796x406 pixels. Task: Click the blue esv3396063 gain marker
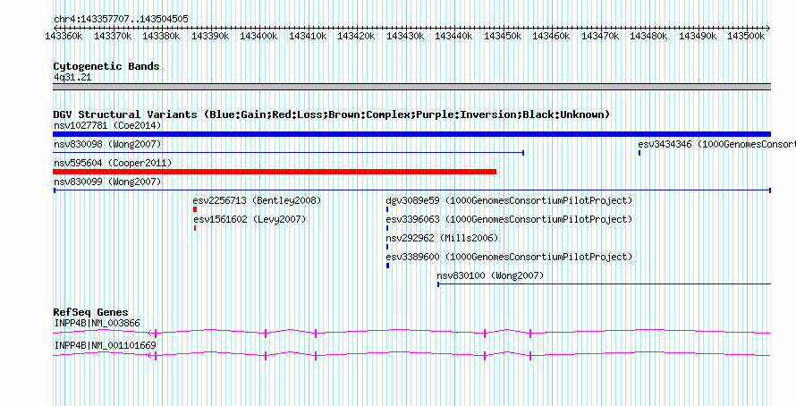387,228
